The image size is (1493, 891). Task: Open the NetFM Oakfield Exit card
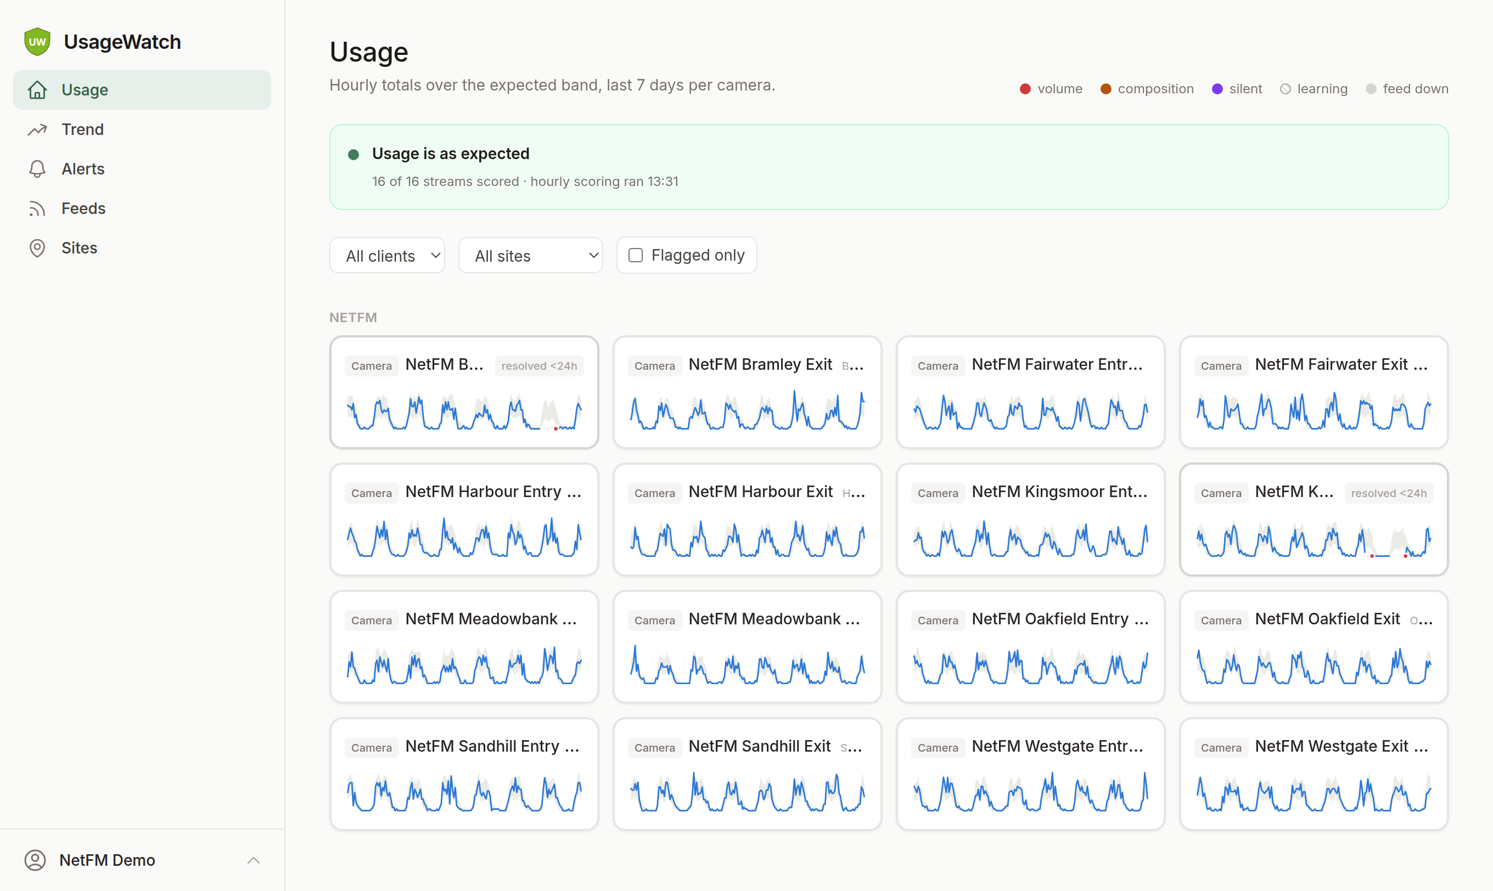pyautogui.click(x=1314, y=647)
